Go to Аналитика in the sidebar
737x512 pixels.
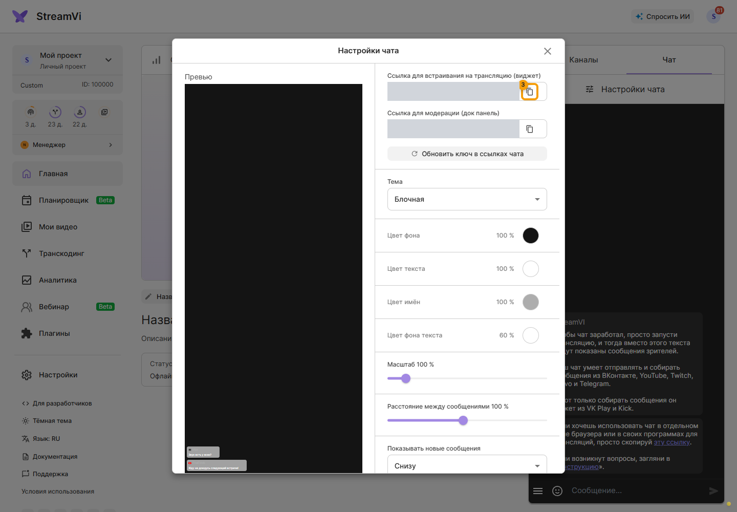pyautogui.click(x=68, y=280)
